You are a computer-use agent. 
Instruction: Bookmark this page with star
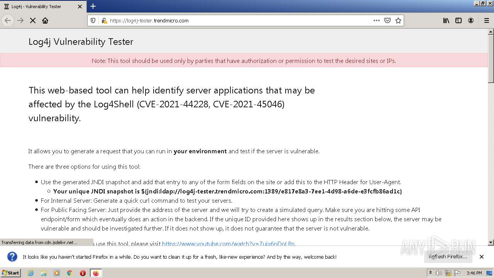pyautogui.click(x=398, y=20)
